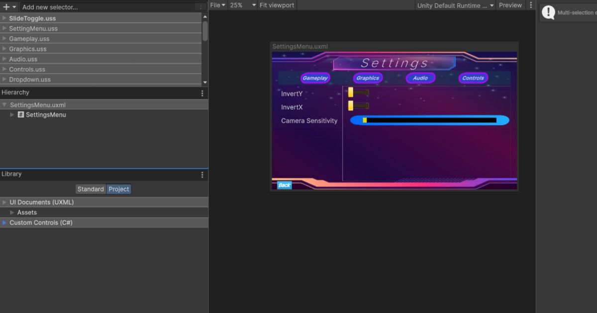The image size is (597, 313).
Task: Click Fit viewport
Action: click(276, 5)
